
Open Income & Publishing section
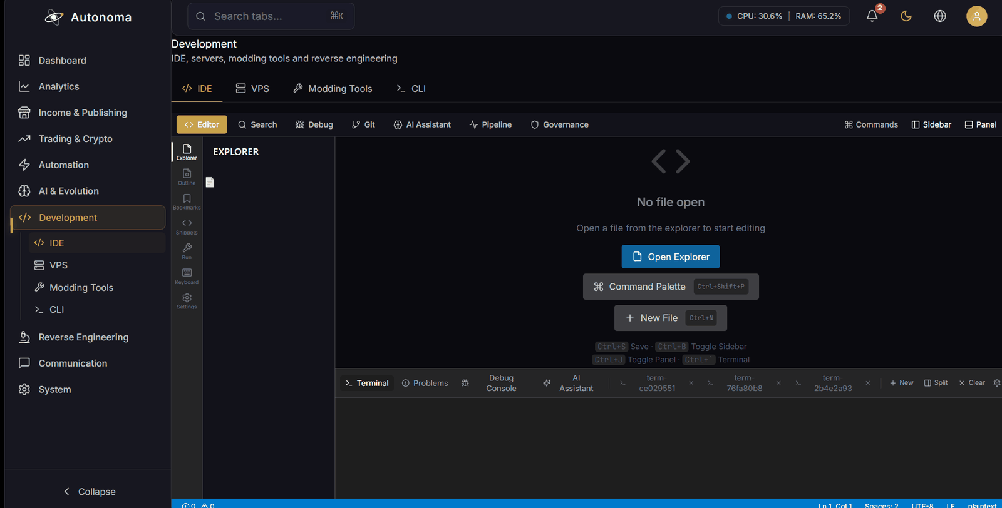pyautogui.click(x=88, y=113)
